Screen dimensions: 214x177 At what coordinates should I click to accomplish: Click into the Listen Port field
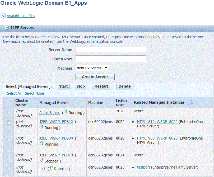point(111,59)
